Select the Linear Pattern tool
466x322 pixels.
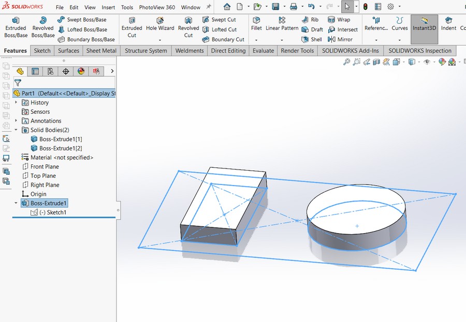click(x=282, y=24)
